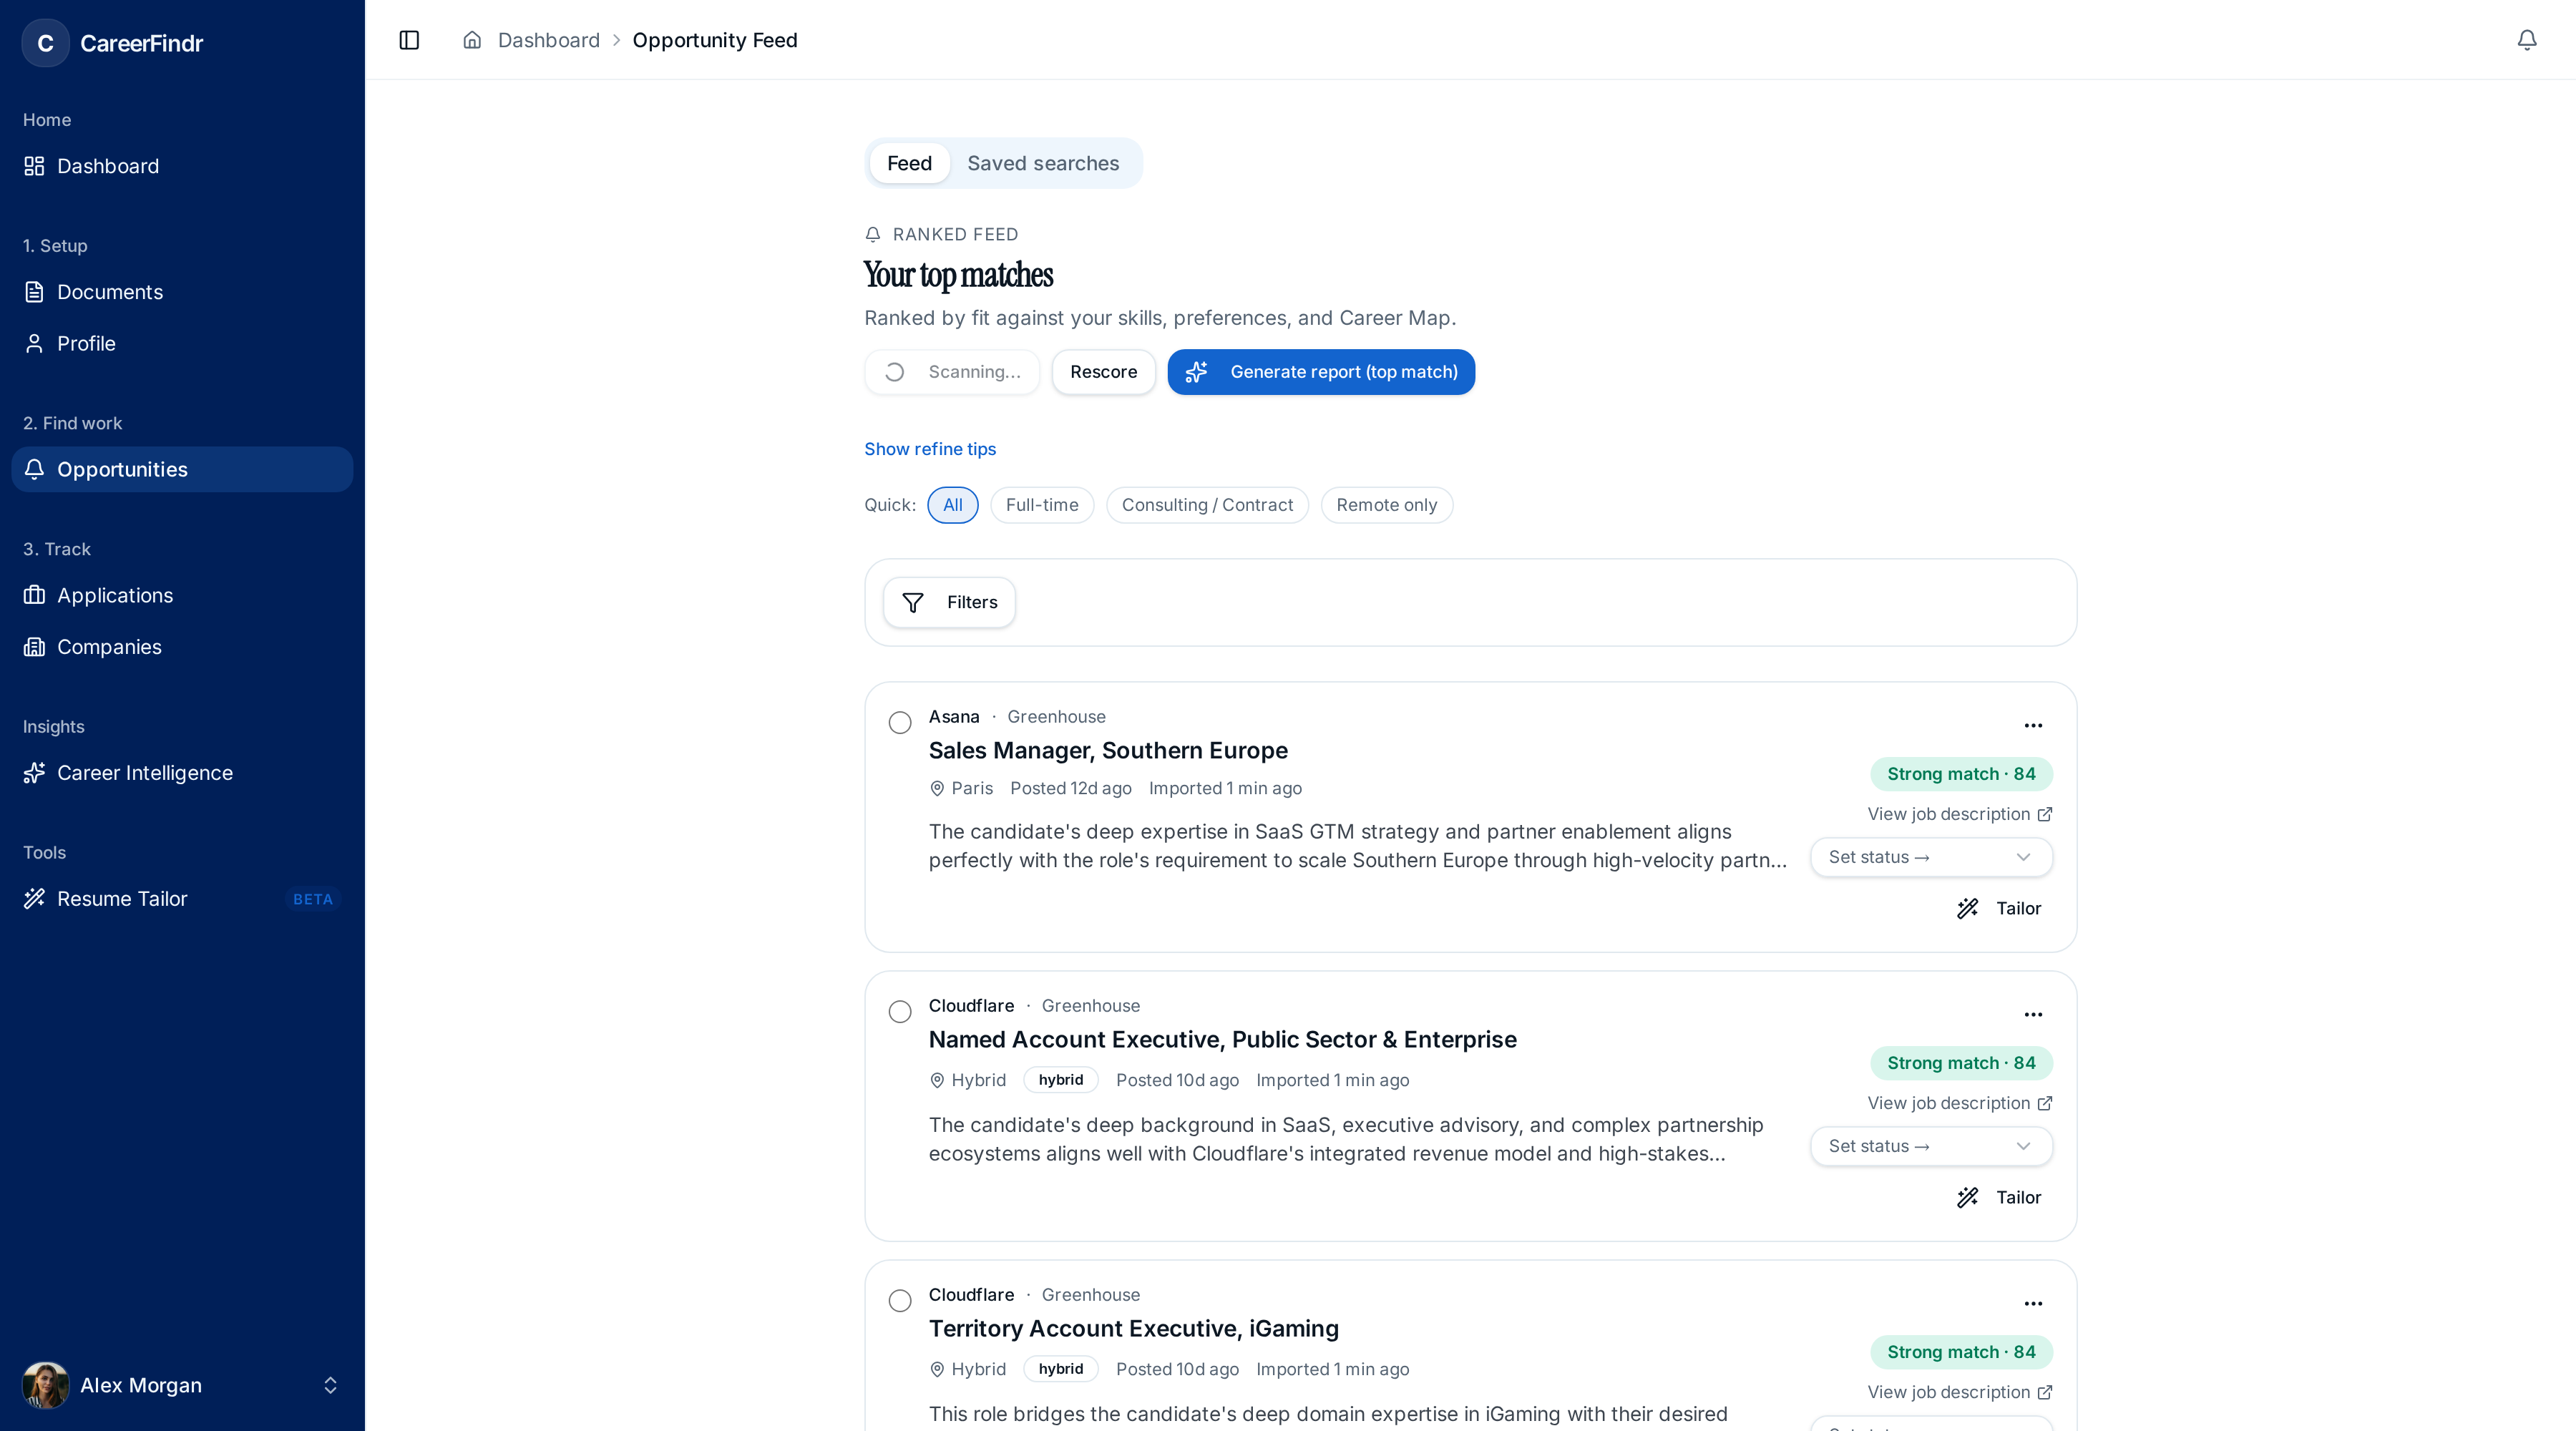The width and height of the screenshot is (2576, 1431).
Task: Toggle the sidebar panel icon
Action: point(409,40)
